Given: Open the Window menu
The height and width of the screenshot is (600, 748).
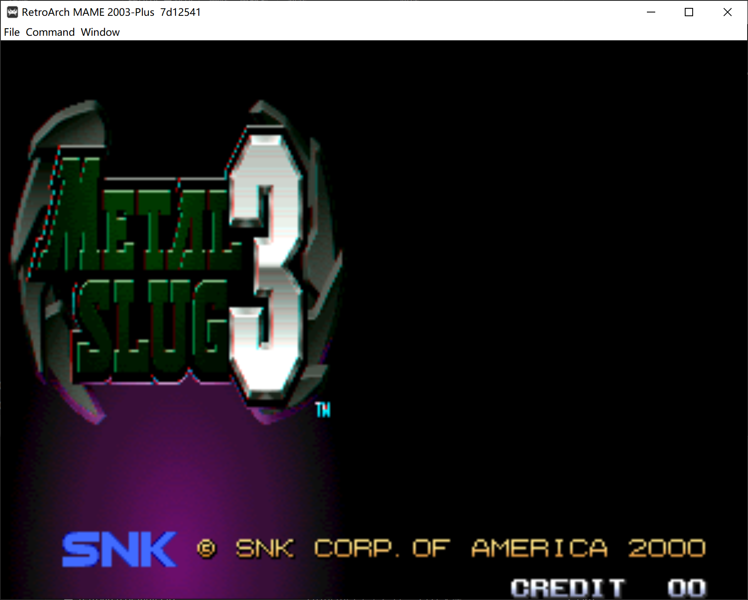Looking at the screenshot, I should [100, 32].
